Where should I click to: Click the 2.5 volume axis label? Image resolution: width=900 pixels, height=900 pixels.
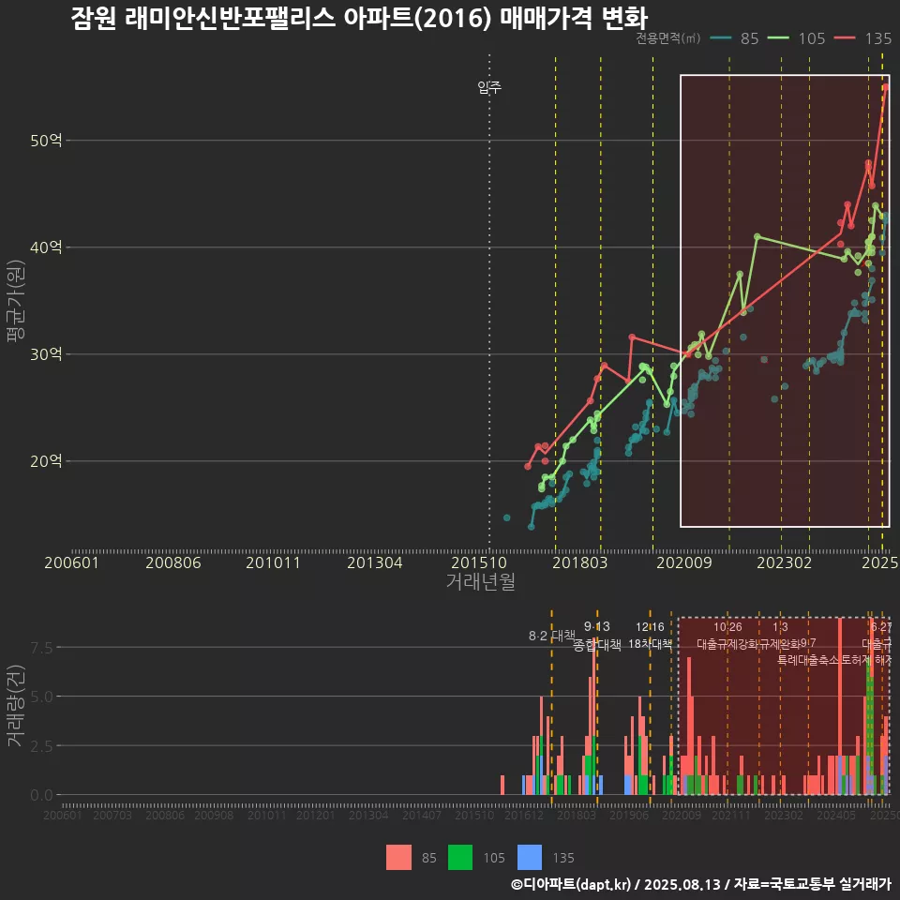pos(41,746)
